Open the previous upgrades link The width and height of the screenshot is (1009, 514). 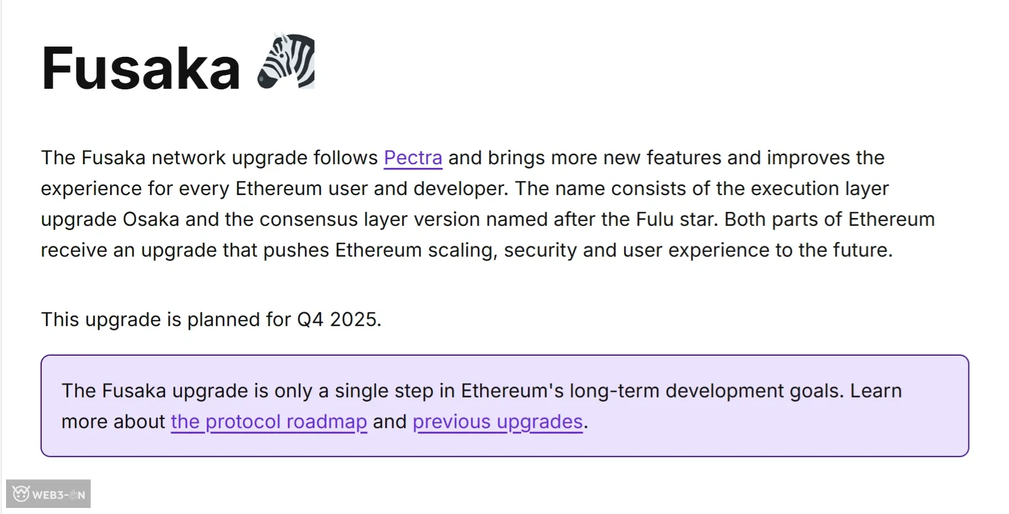click(498, 422)
